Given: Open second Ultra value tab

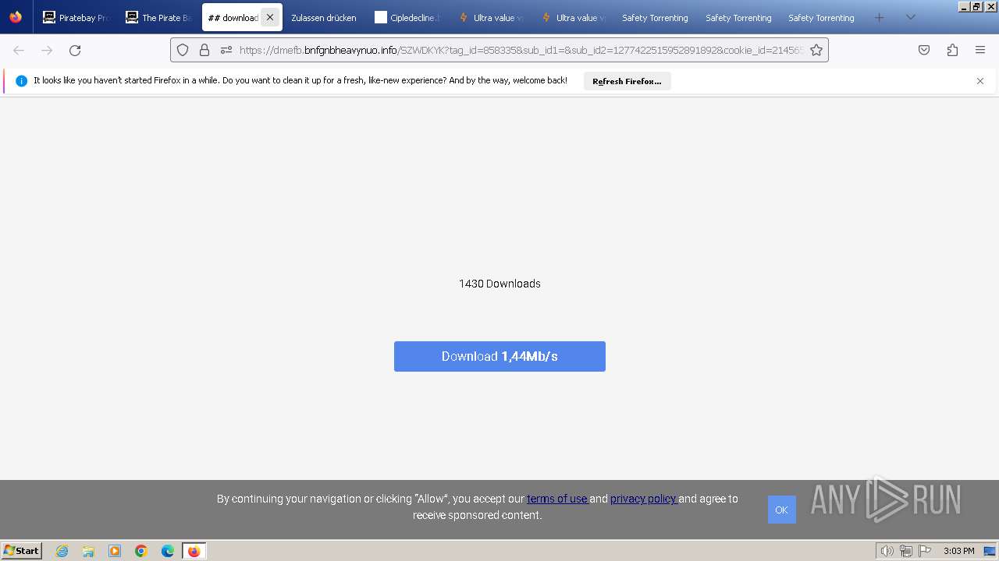Looking at the screenshot, I should pyautogui.click(x=574, y=17).
